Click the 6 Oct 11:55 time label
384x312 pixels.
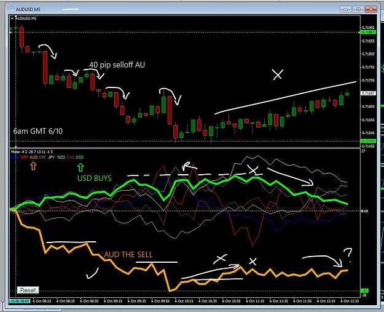pos(302,301)
